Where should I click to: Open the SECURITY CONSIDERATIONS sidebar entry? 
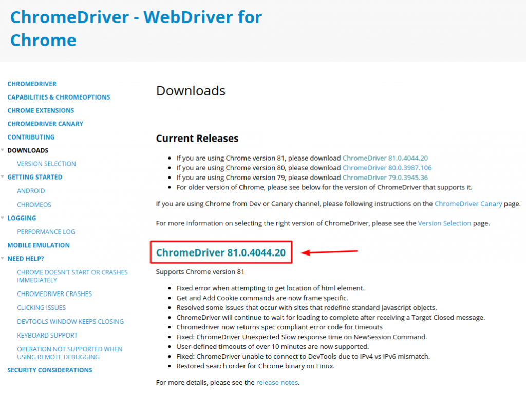(x=49, y=370)
